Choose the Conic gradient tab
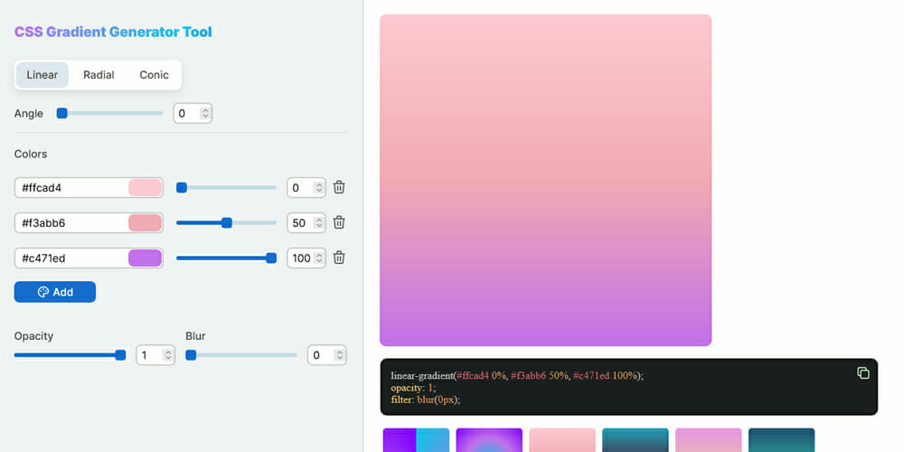904x452 pixels. click(x=154, y=75)
